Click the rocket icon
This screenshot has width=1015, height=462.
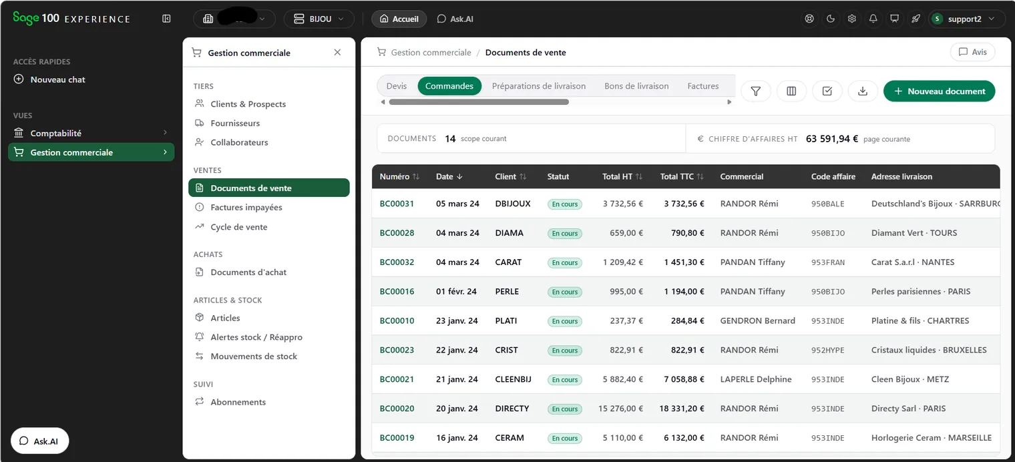click(x=916, y=19)
